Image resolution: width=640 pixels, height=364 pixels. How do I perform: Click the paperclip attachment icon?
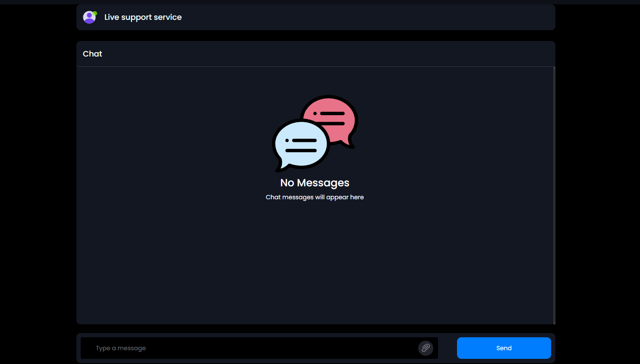click(x=426, y=348)
